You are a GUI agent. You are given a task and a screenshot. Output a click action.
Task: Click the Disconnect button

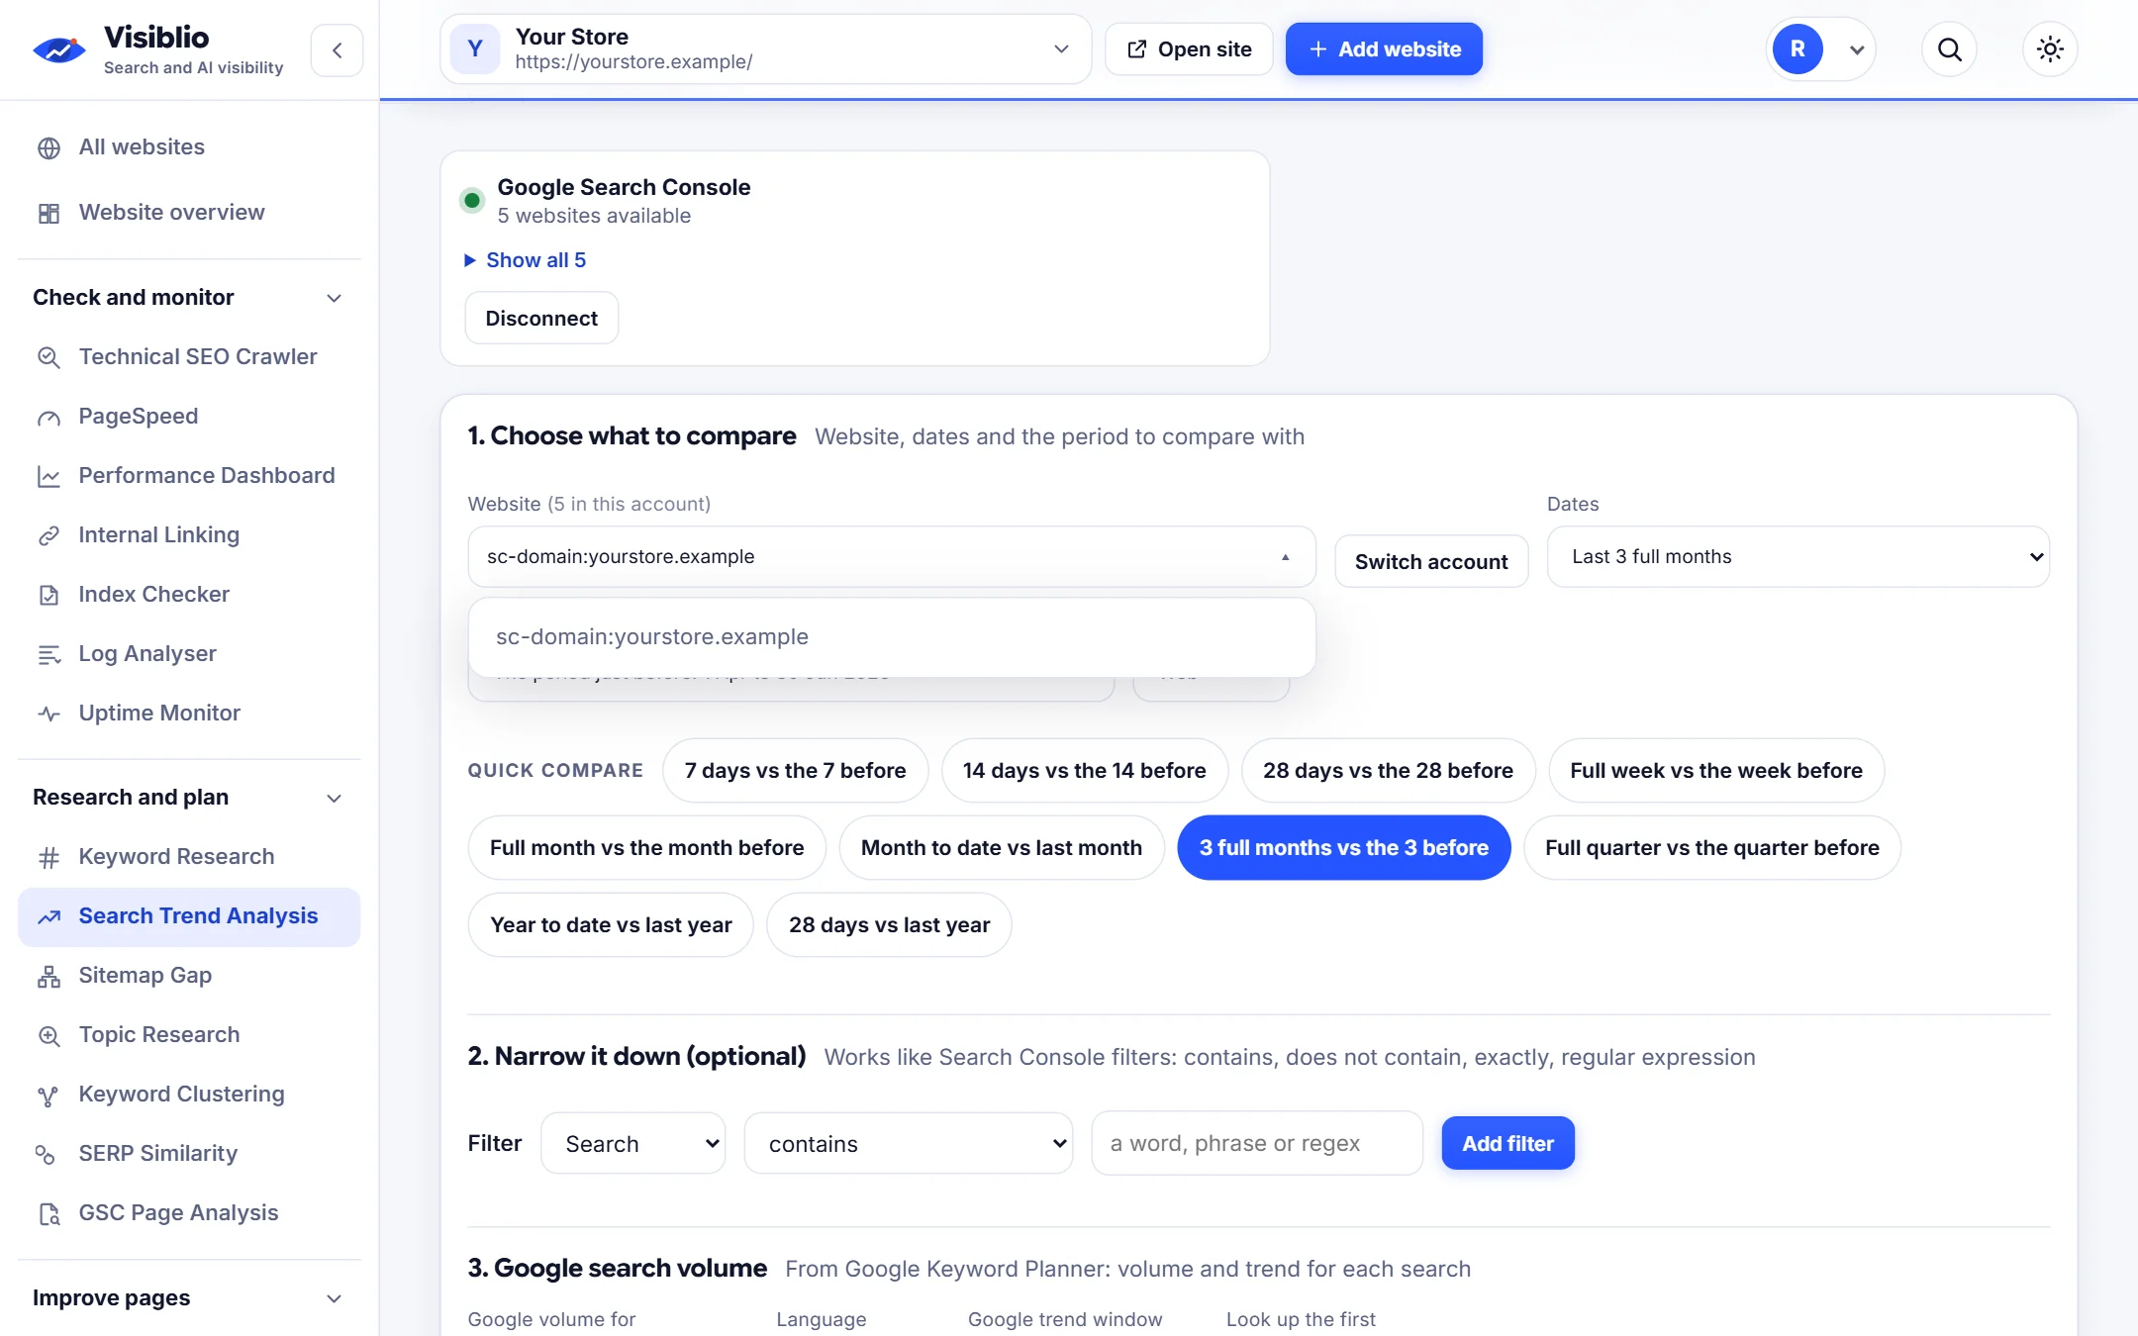(541, 319)
